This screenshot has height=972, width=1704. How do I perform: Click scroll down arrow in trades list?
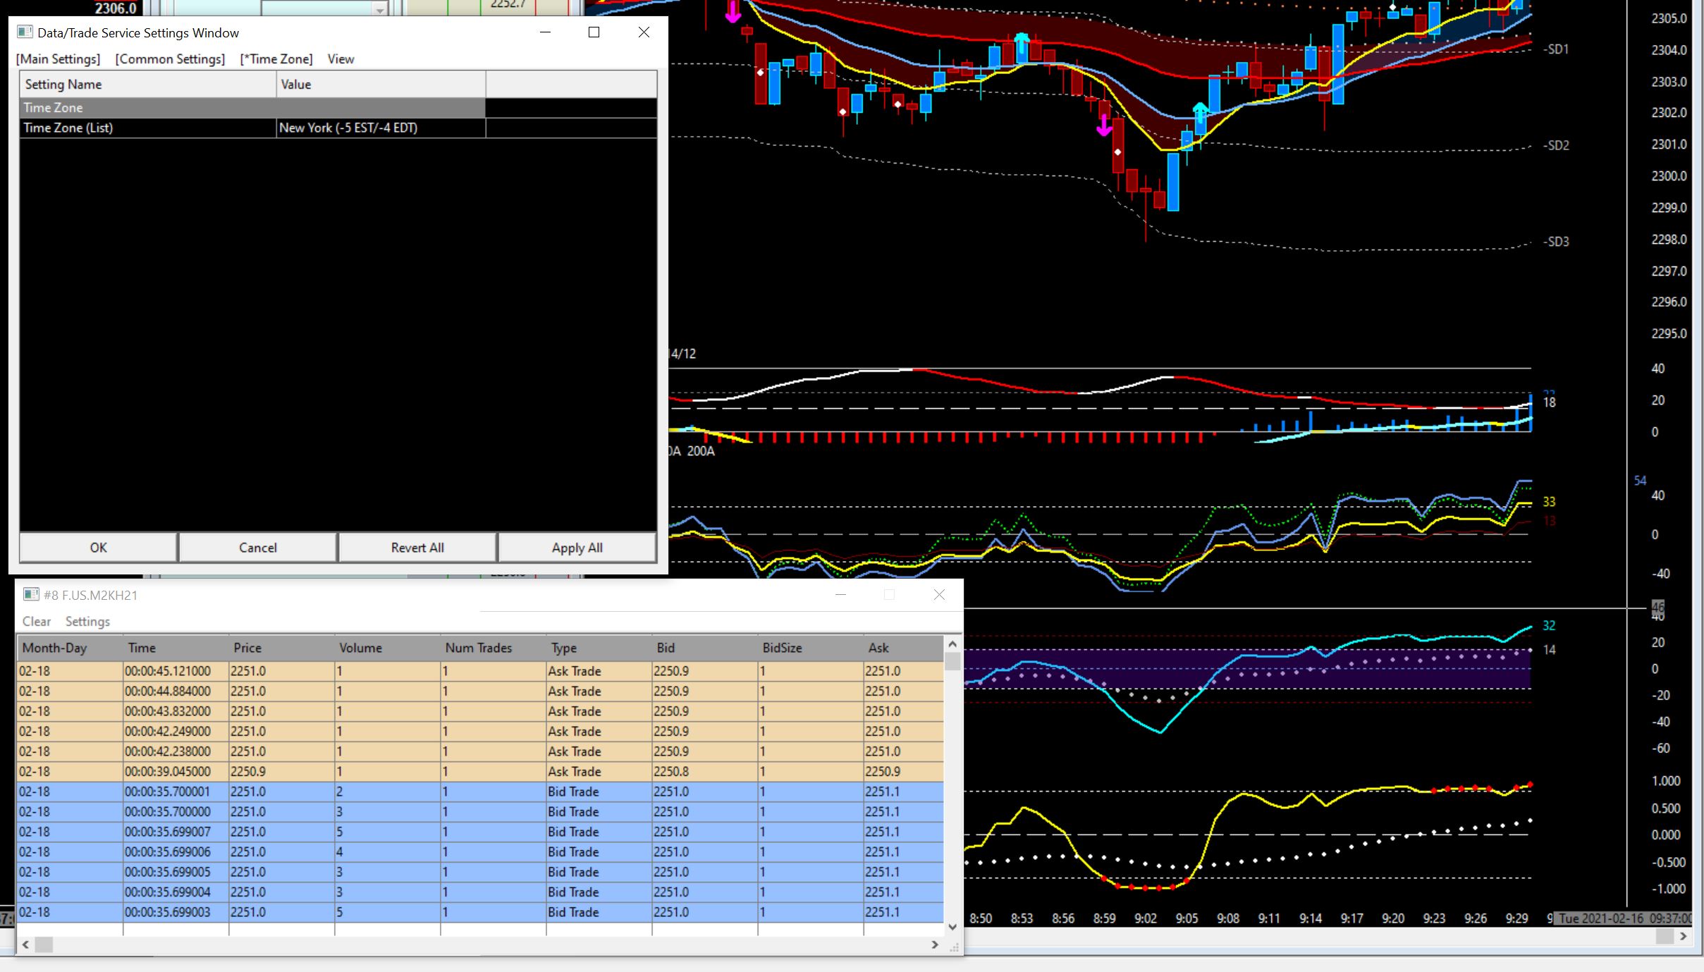click(x=952, y=927)
